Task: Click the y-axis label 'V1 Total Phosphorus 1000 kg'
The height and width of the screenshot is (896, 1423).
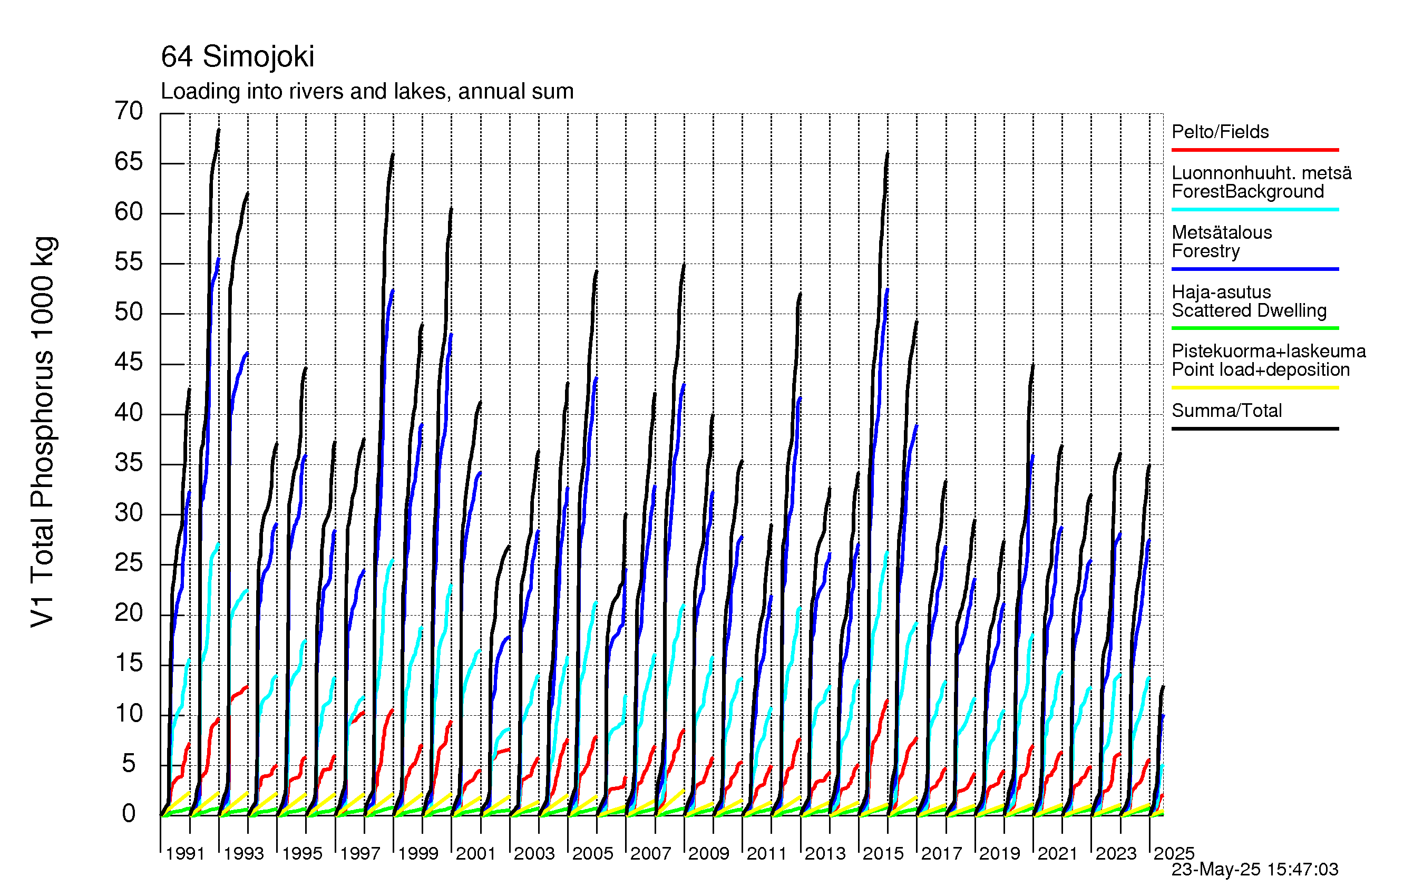Action: click(x=43, y=432)
